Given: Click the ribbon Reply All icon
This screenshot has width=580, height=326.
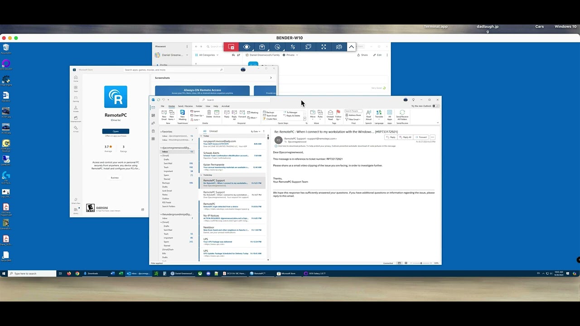Looking at the screenshot, I should 234,115.
